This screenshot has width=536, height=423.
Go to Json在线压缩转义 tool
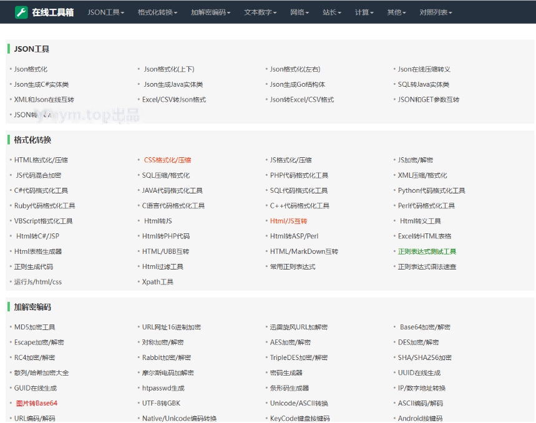point(424,69)
